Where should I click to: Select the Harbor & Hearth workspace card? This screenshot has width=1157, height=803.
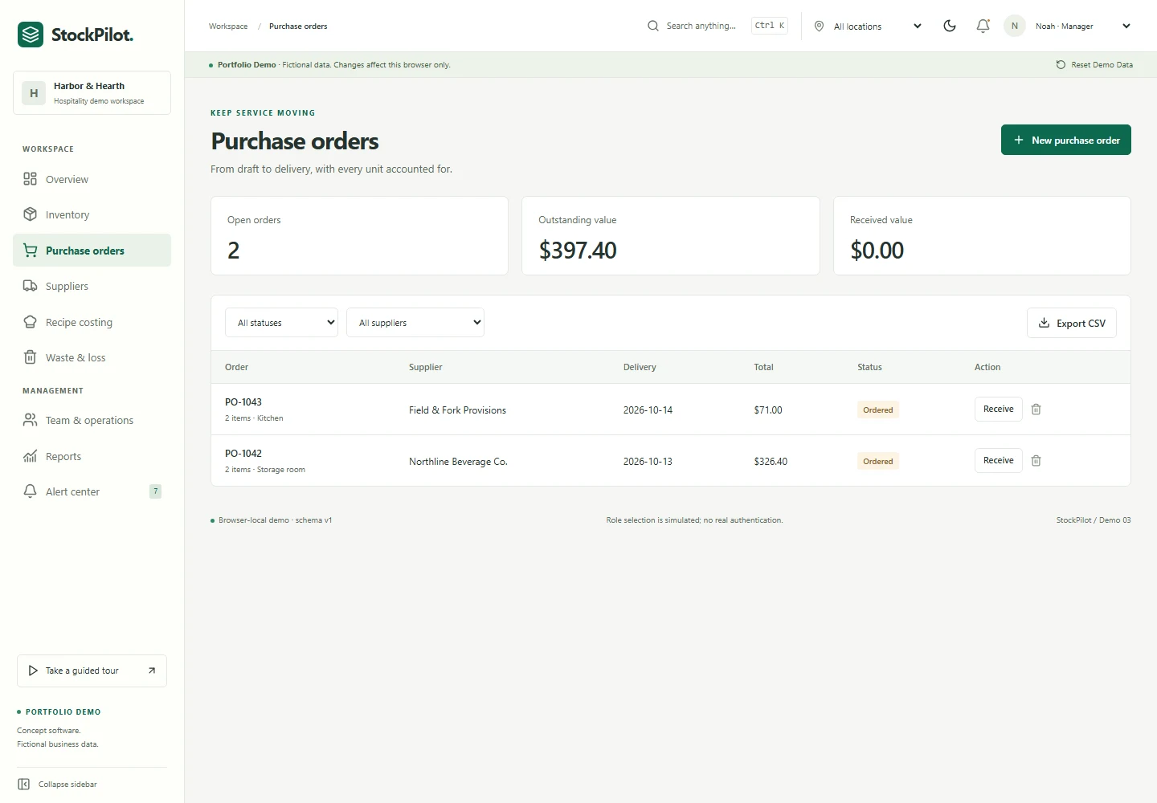point(92,93)
